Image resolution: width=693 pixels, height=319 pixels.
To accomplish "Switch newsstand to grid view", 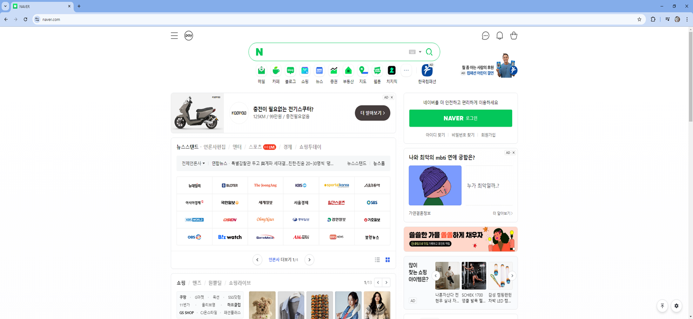I will click(388, 260).
